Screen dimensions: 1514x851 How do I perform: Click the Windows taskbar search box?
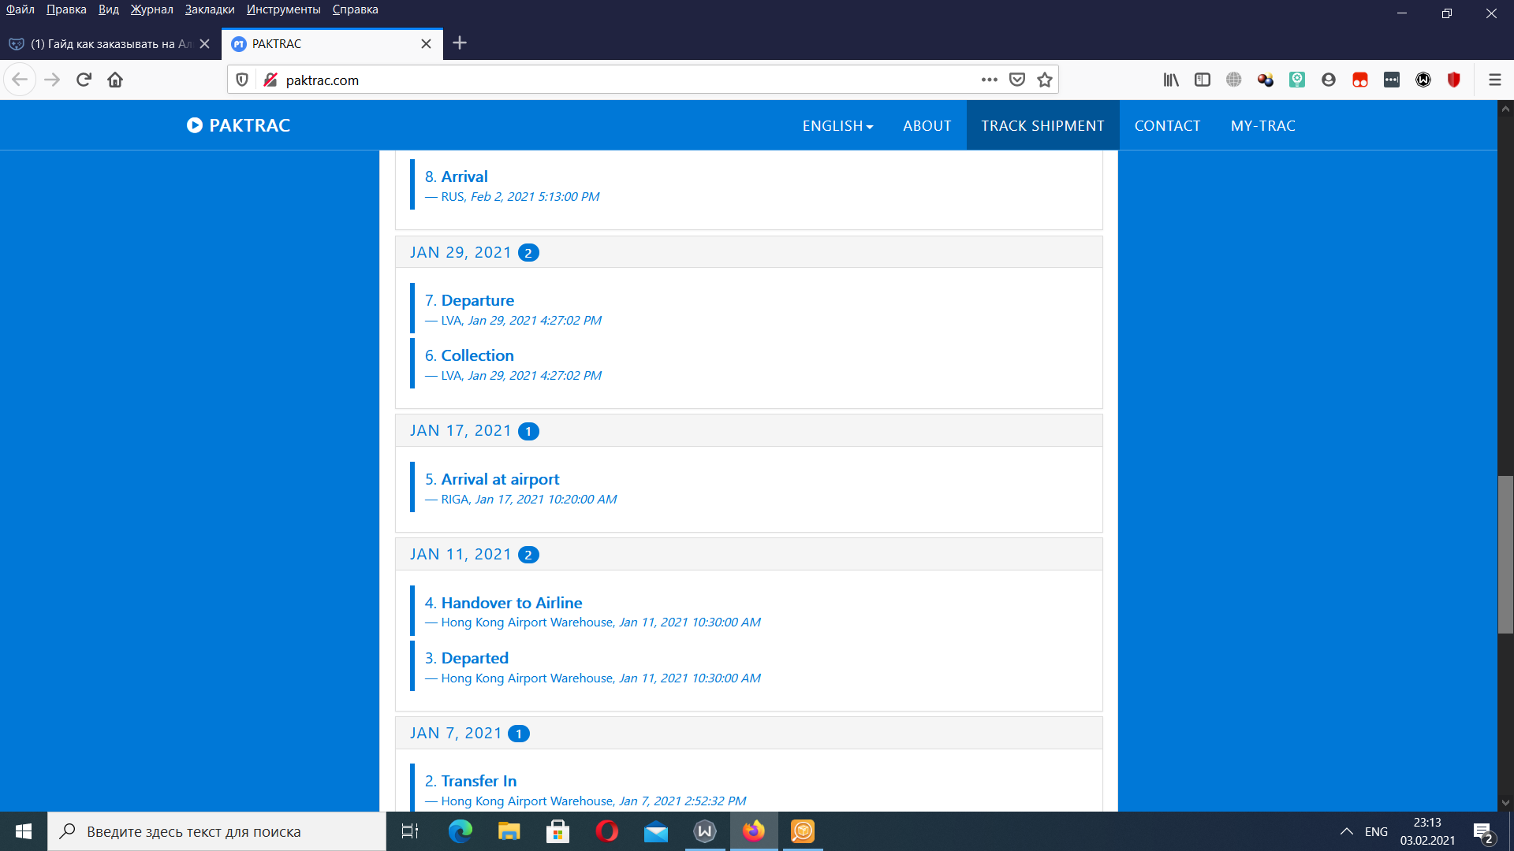click(217, 831)
